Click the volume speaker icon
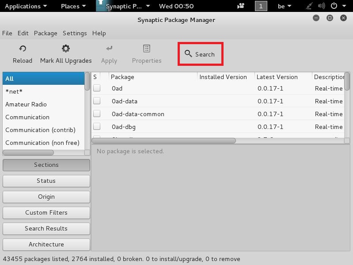This screenshot has height=265, width=353. [x=321, y=6]
